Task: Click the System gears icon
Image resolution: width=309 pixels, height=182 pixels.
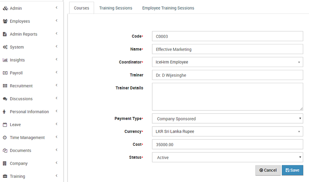Action: coord(5,47)
